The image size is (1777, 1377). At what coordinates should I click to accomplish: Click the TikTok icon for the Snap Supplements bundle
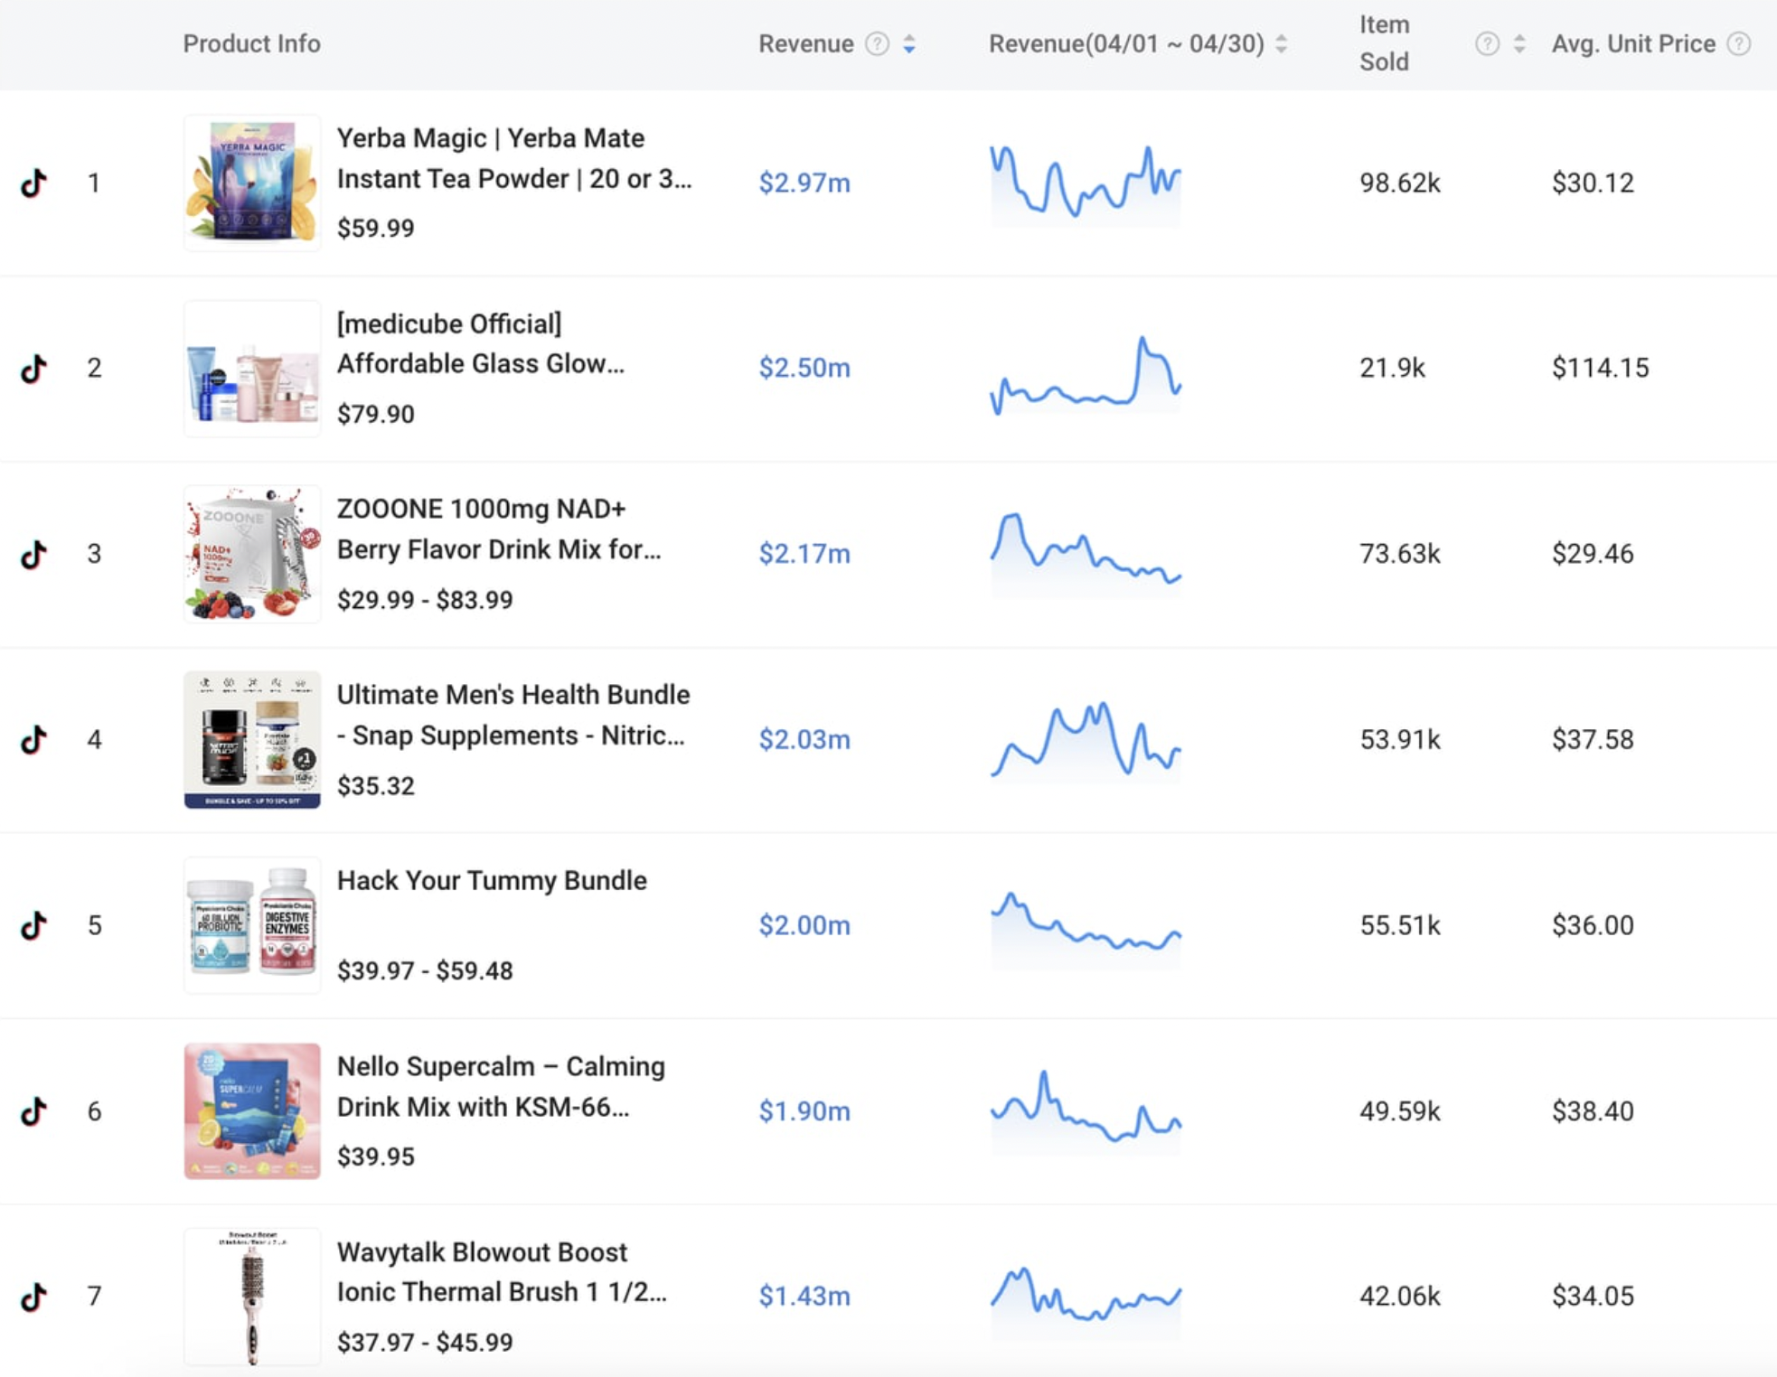tap(34, 739)
